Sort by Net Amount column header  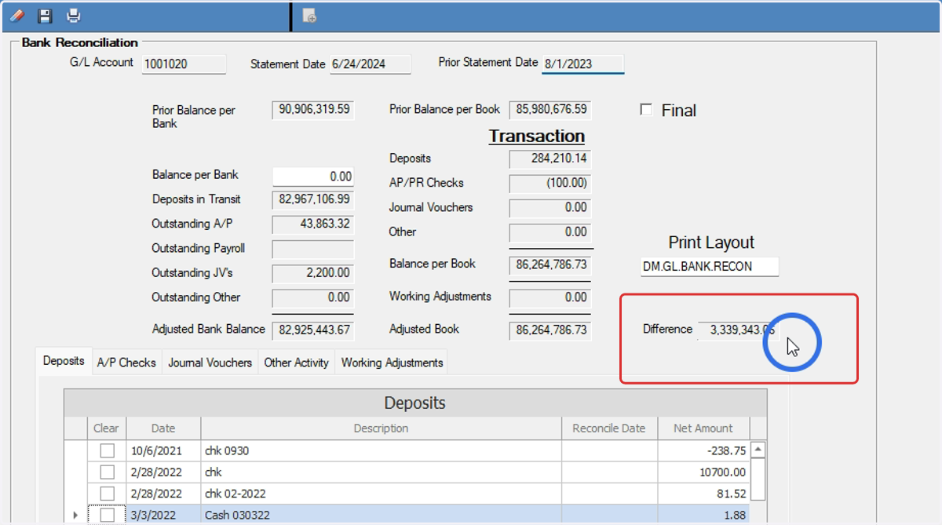pyautogui.click(x=703, y=428)
